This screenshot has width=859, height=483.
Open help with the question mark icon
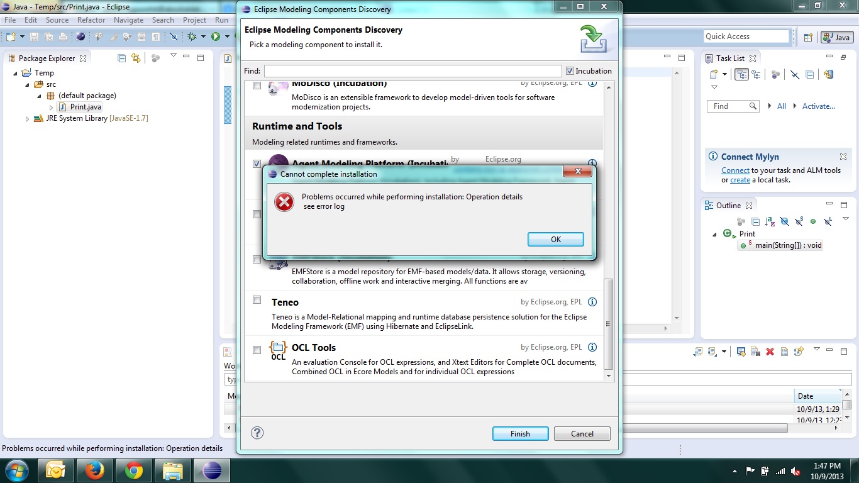click(x=257, y=433)
